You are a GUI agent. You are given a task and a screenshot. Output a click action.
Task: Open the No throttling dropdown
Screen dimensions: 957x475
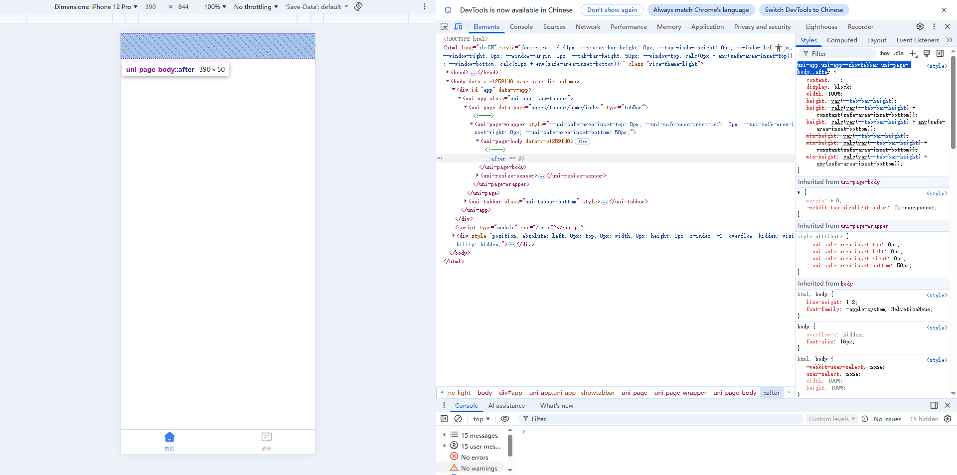pos(256,6)
